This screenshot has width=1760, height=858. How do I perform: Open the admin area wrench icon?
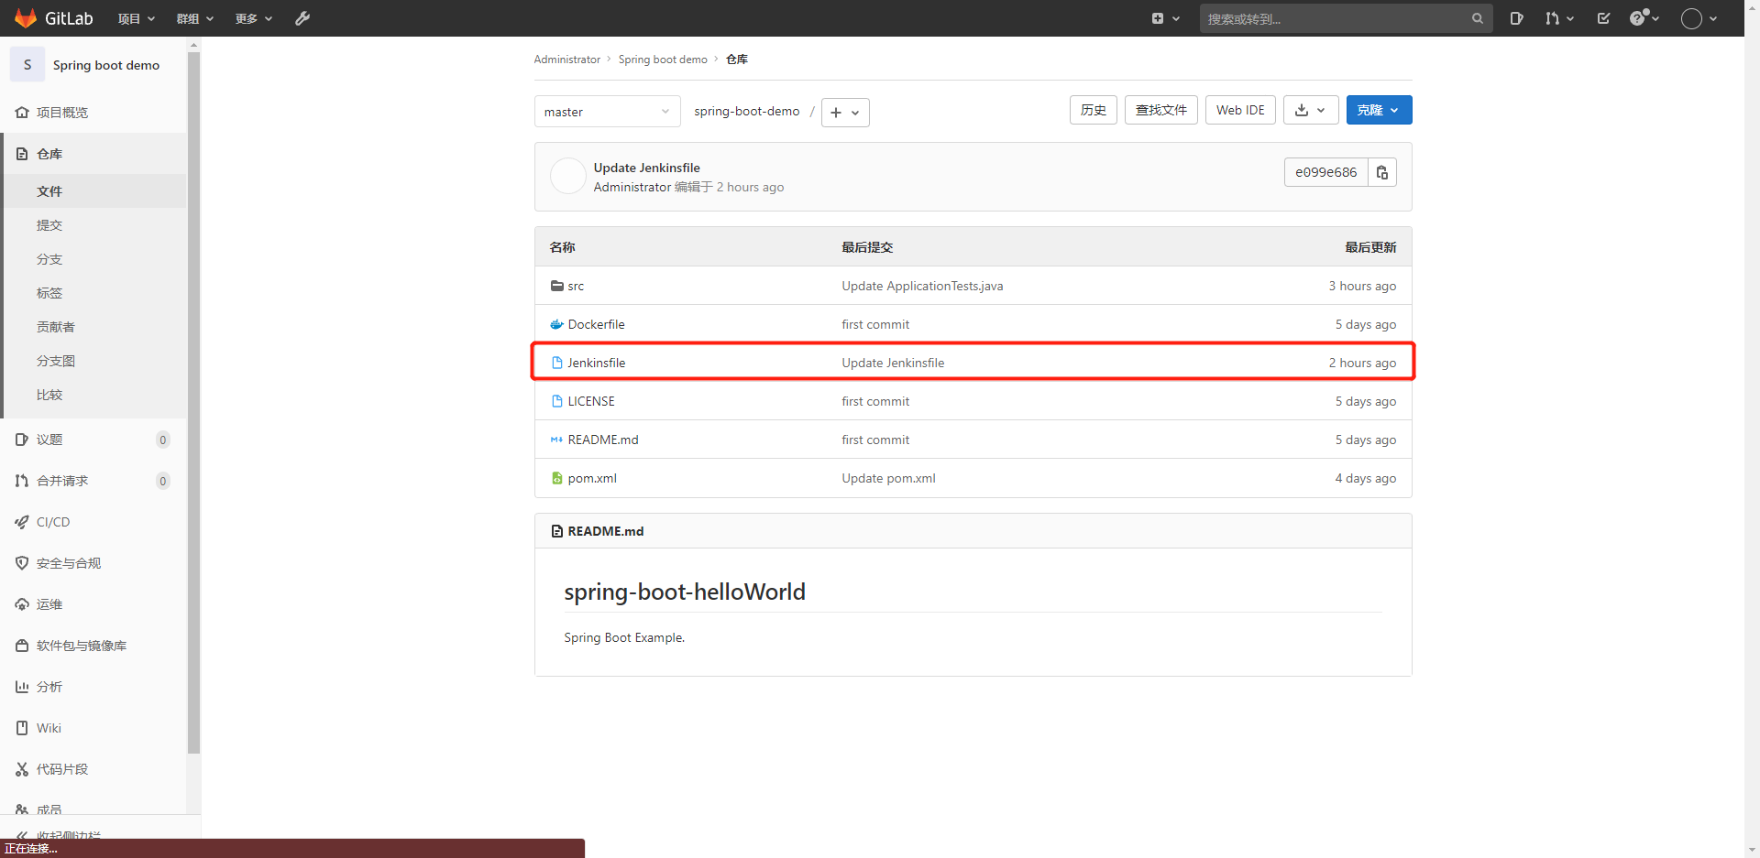pos(302,18)
